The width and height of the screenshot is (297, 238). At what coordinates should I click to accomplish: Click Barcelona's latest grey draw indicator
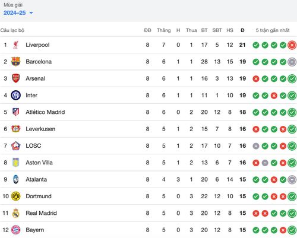[292, 62]
